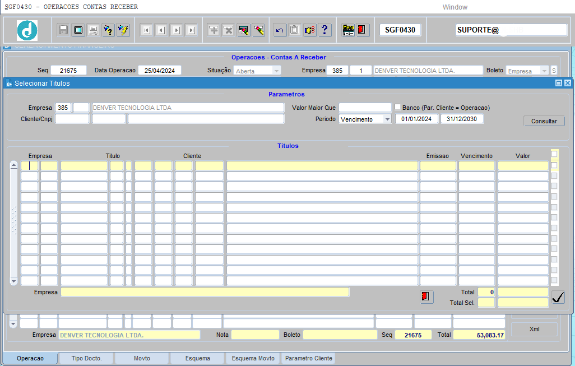
Task: Open the Periodo Vencimento dropdown
Action: tap(387, 119)
